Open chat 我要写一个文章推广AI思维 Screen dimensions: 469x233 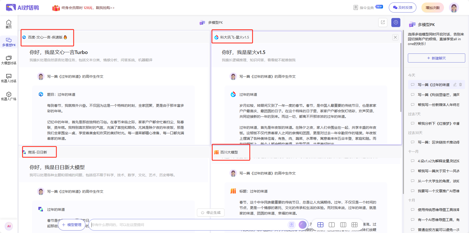click(x=436, y=191)
